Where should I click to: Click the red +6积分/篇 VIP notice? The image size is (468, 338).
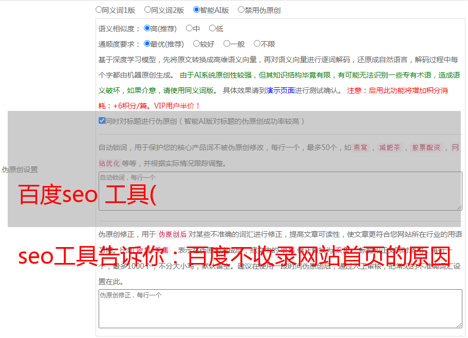148,106
